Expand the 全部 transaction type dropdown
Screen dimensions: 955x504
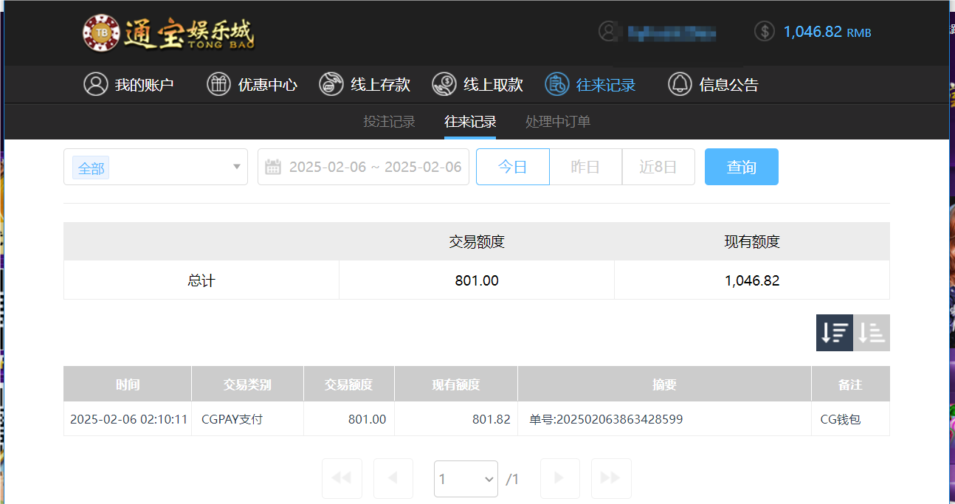pos(155,167)
